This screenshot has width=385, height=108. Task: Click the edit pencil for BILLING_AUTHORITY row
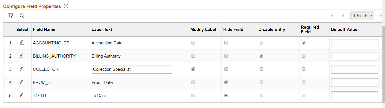point(22,56)
